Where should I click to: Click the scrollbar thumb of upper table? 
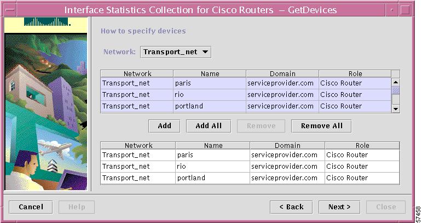click(396, 90)
